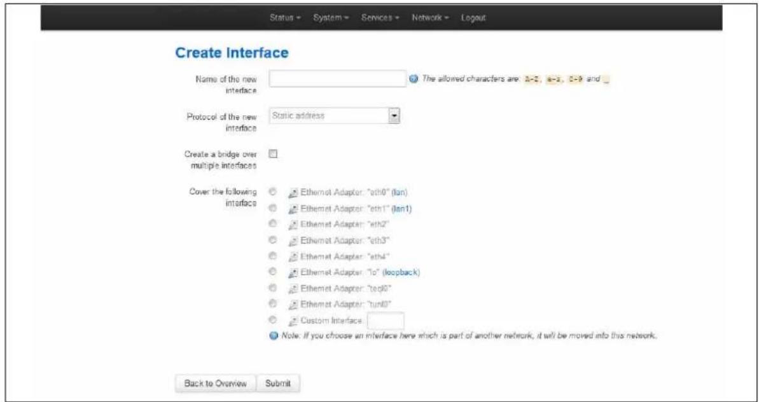Follow the lan1 link next to eth1
The image size is (759, 402).
[x=401, y=209]
